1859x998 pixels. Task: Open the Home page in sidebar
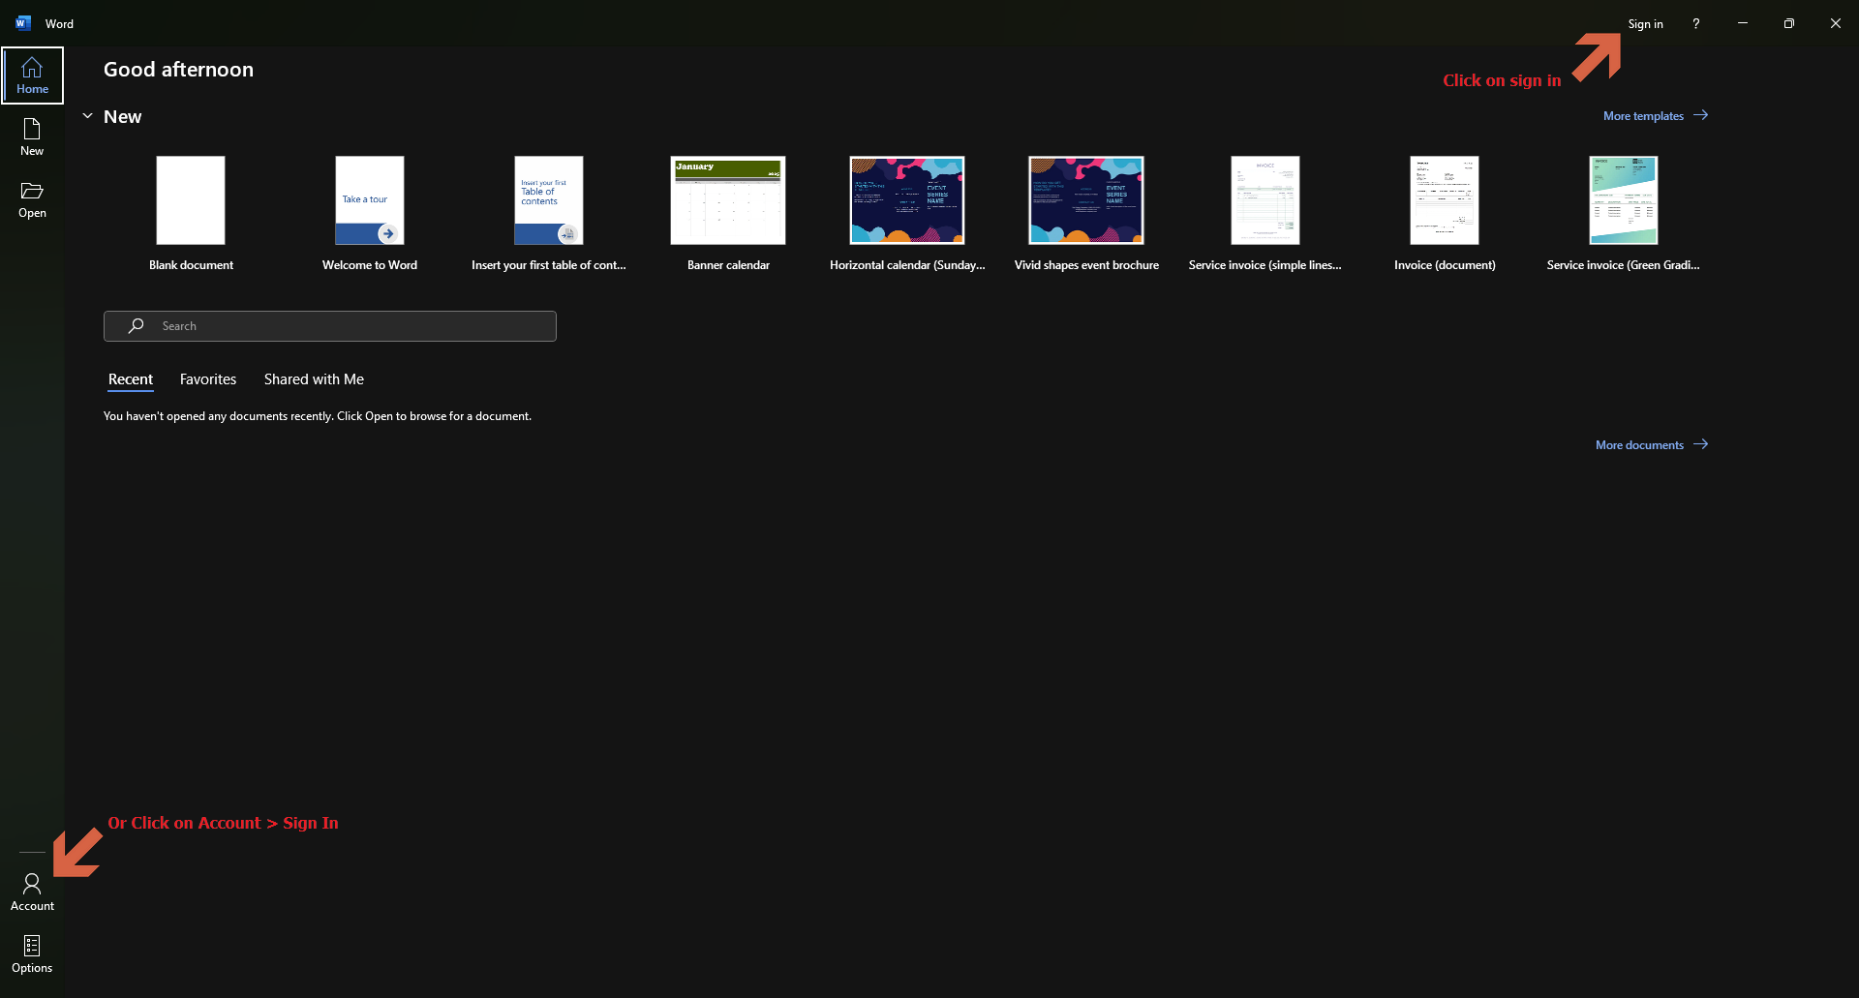click(x=32, y=76)
